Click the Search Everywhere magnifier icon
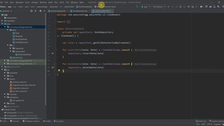The height and width of the screenshot is (126, 224). click(x=223, y=7)
